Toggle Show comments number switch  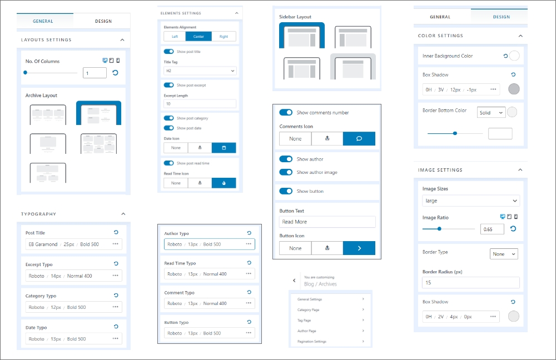(x=286, y=112)
